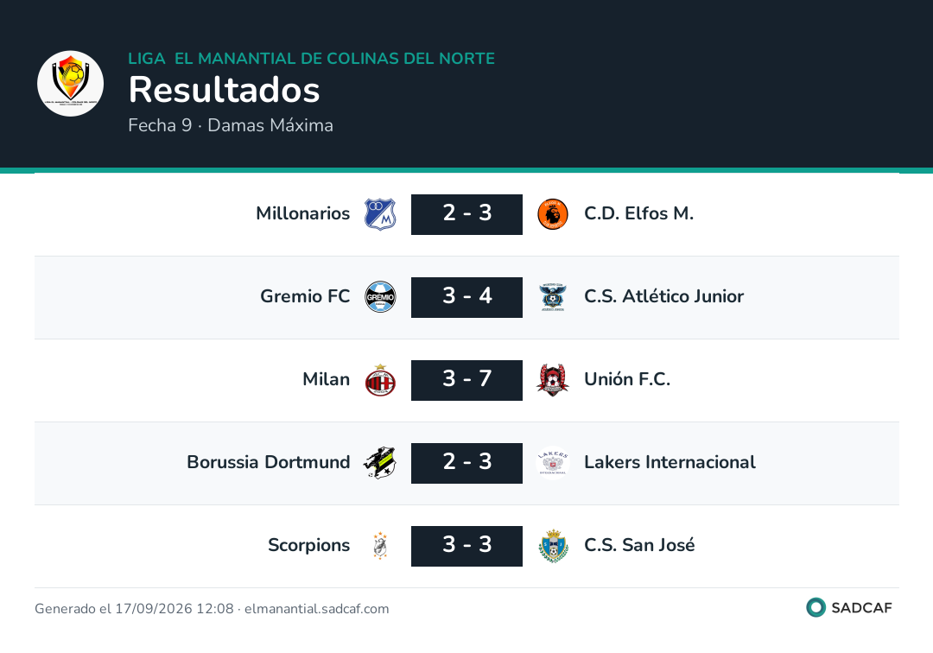Screen dimensions: 933x653
Task: Select the Gremio FC team name
Action: (x=305, y=296)
